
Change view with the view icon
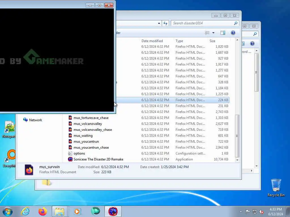(207, 33)
